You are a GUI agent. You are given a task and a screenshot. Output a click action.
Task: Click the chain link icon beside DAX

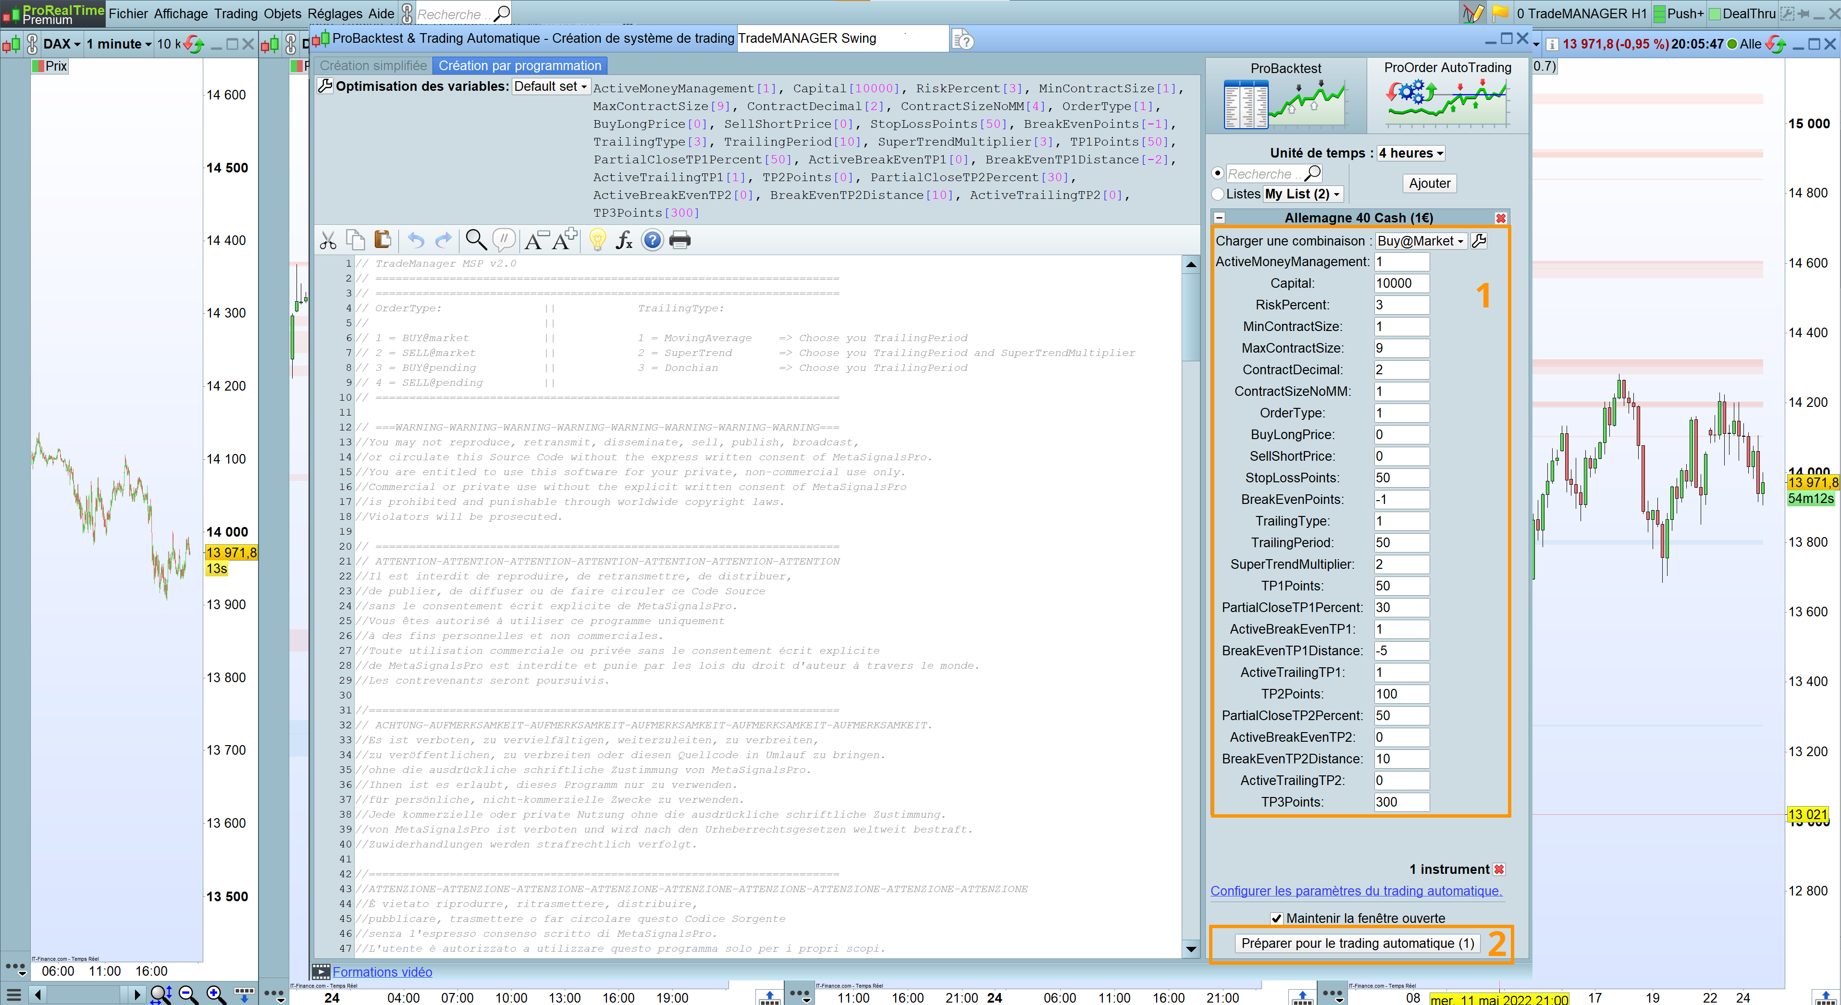point(32,44)
